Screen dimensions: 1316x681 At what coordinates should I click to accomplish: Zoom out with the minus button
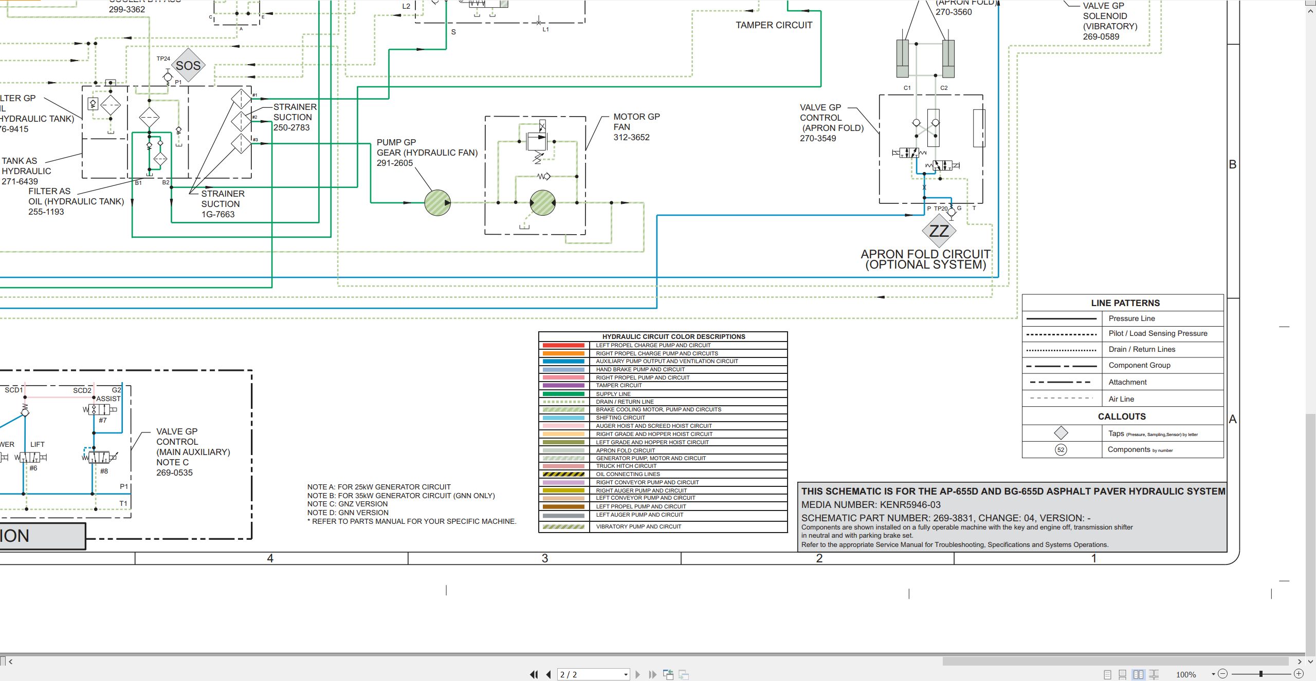[x=1223, y=674]
